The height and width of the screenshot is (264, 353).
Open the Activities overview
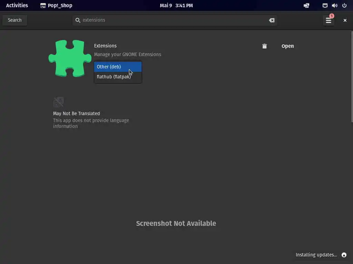click(17, 5)
